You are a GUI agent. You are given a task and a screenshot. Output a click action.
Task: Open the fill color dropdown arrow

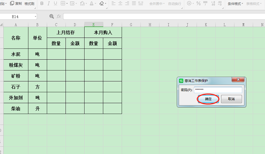click(x=86, y=3)
